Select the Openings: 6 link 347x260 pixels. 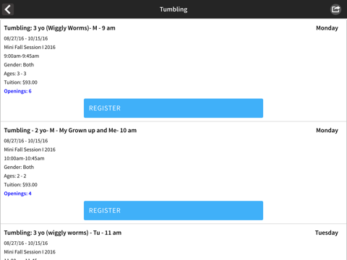click(x=17, y=91)
